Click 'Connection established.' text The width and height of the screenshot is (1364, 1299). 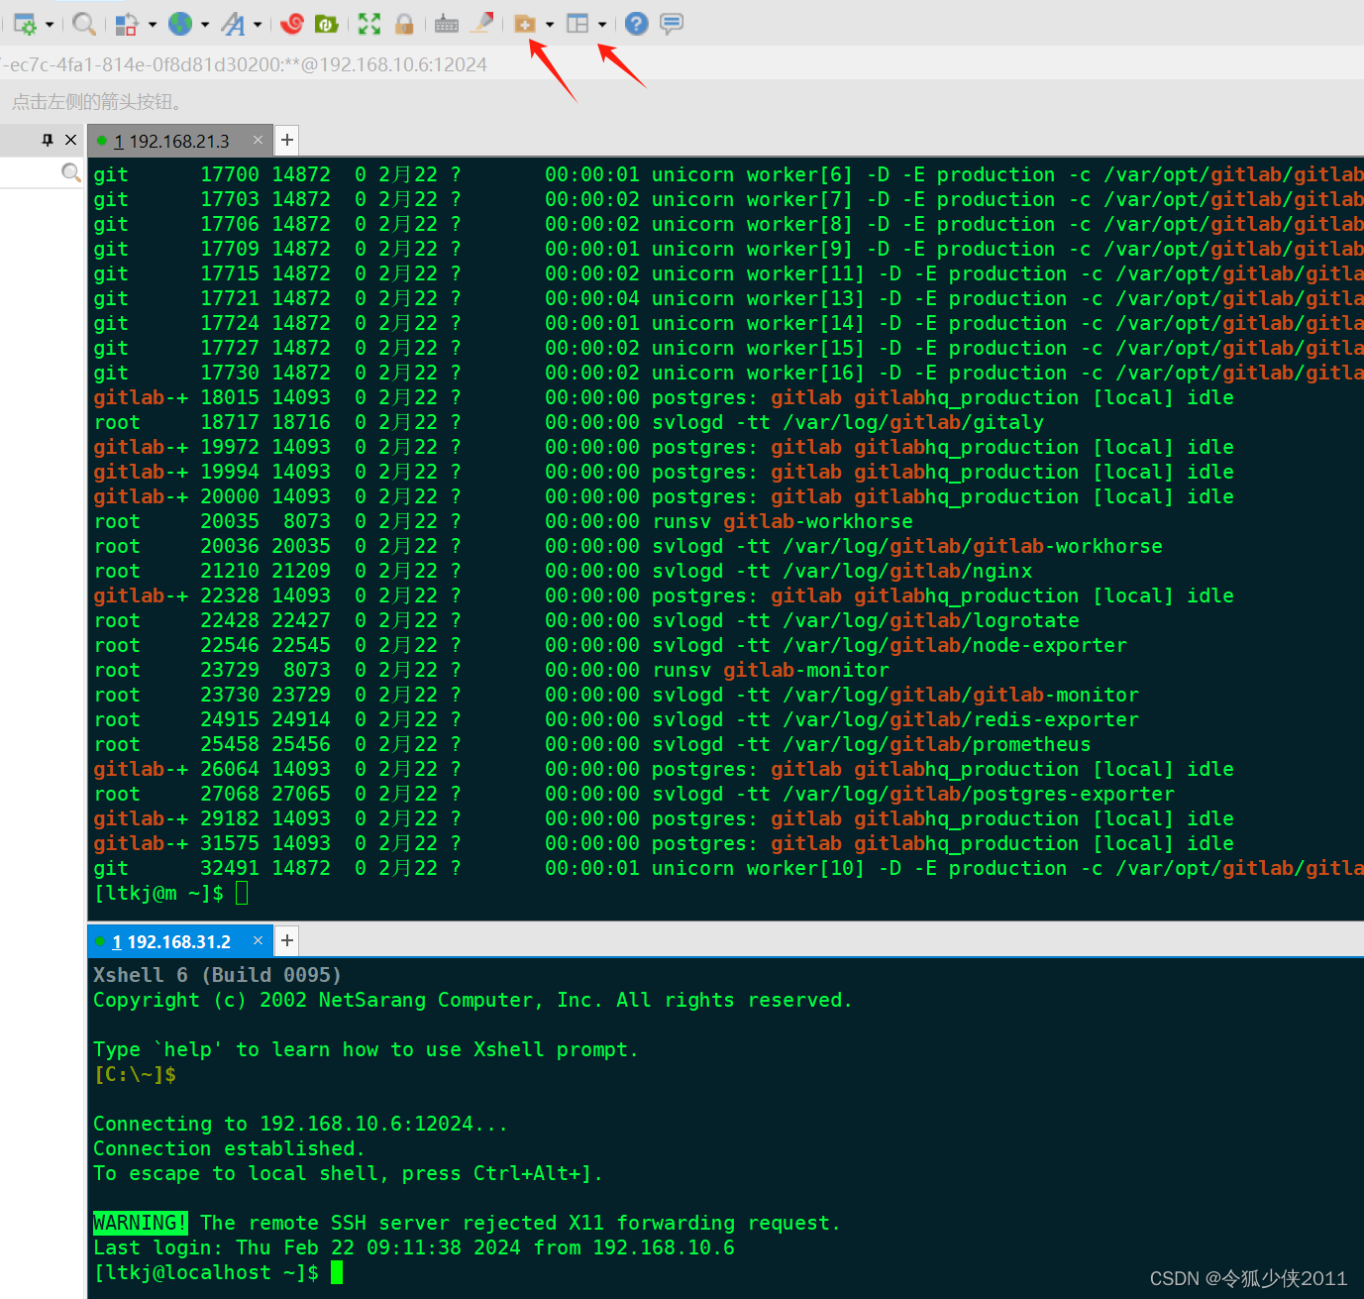coord(229,1148)
